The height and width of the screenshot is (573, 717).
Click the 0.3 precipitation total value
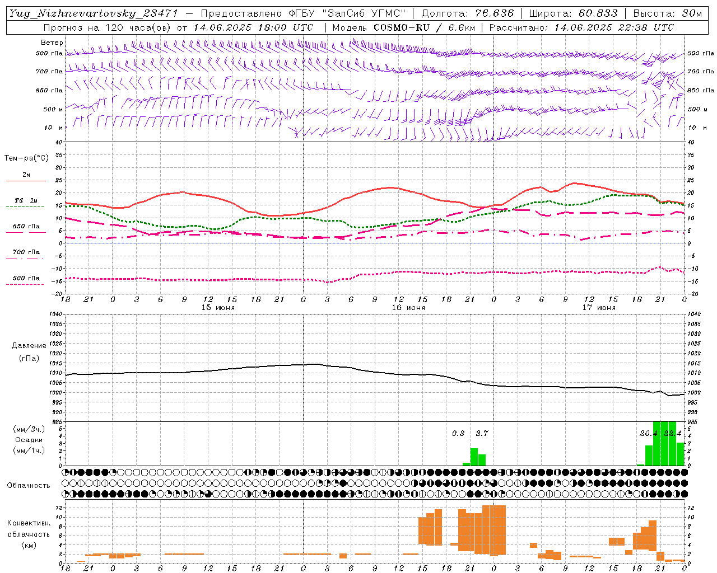pyautogui.click(x=458, y=433)
